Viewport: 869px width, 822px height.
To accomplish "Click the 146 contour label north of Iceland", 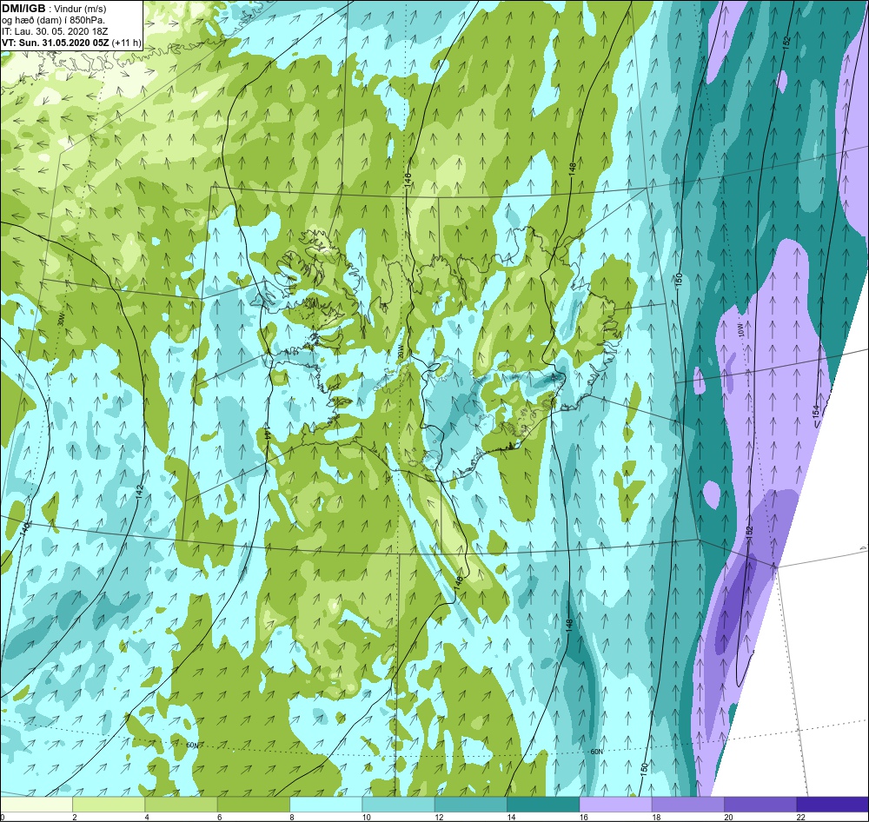I will (408, 181).
